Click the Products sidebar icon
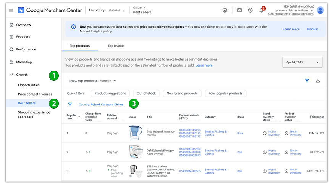This screenshot has width=333, height=185. pyautogui.click(x=11, y=37)
